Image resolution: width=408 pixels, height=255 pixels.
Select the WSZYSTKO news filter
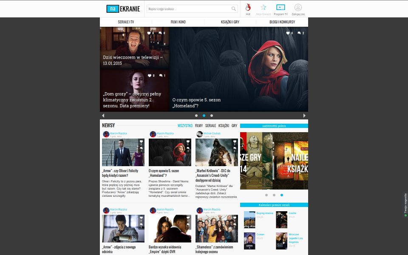(185, 126)
